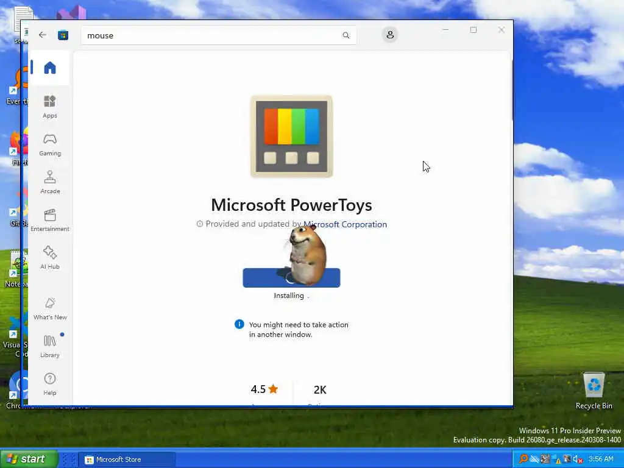Open the Entertainment section

tap(50, 220)
